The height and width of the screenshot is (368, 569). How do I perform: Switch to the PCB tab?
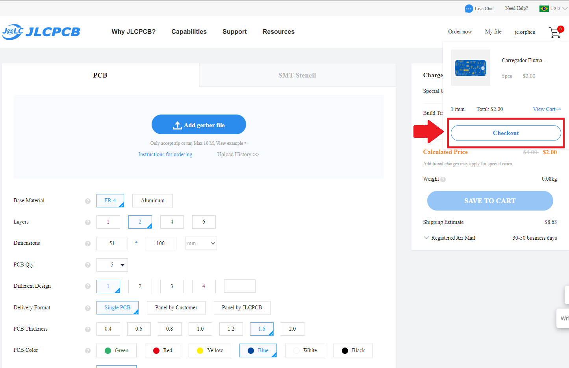click(x=100, y=75)
